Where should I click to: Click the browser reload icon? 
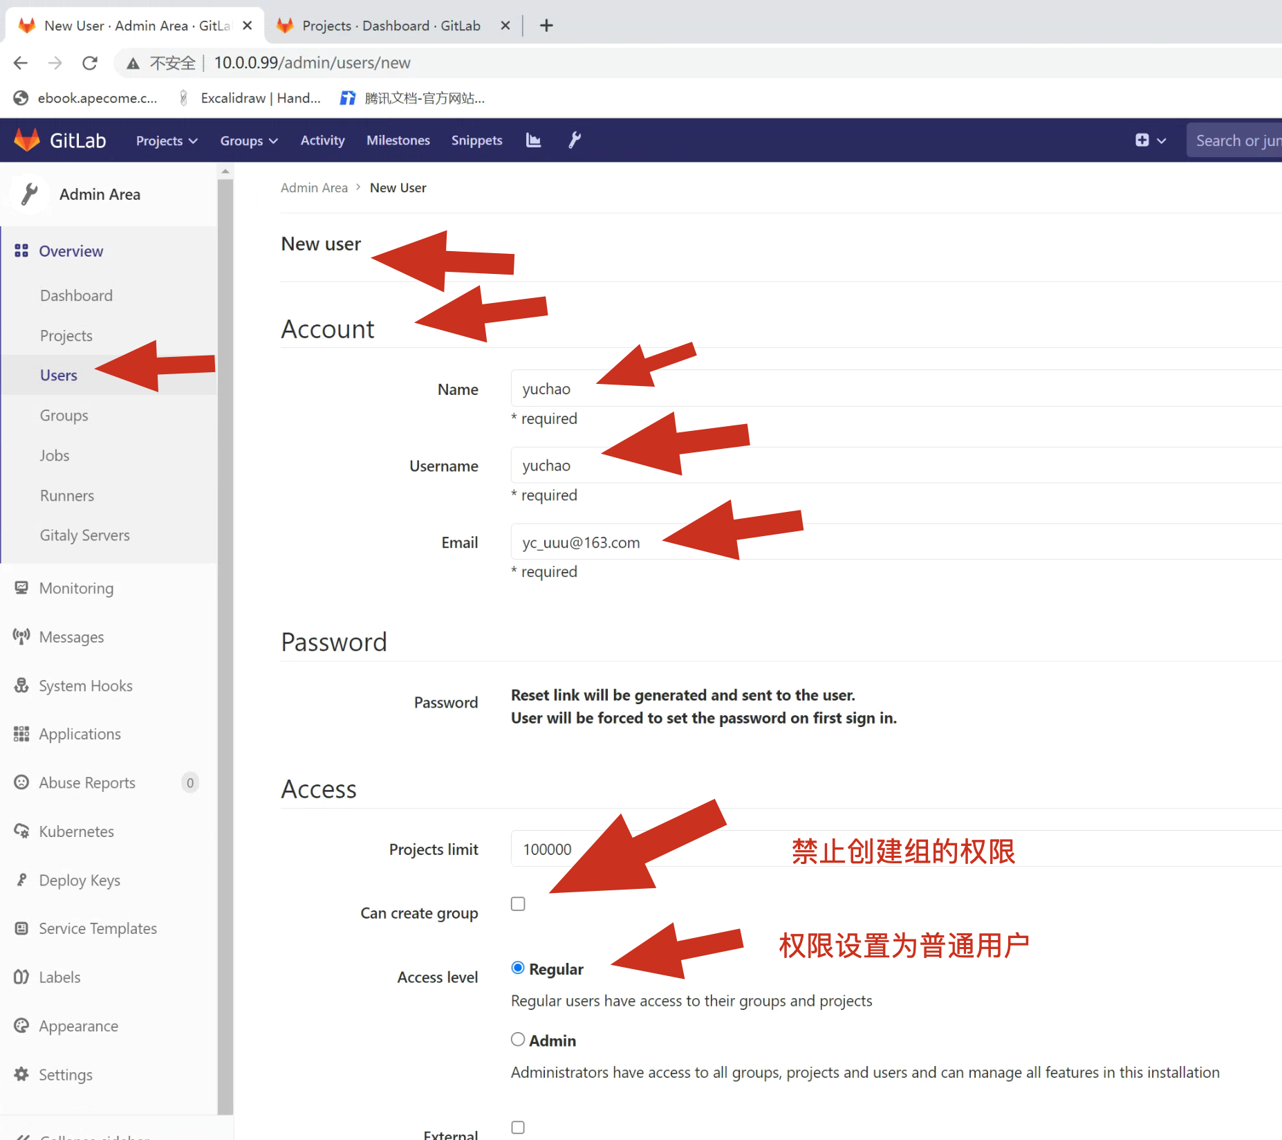pyautogui.click(x=90, y=63)
